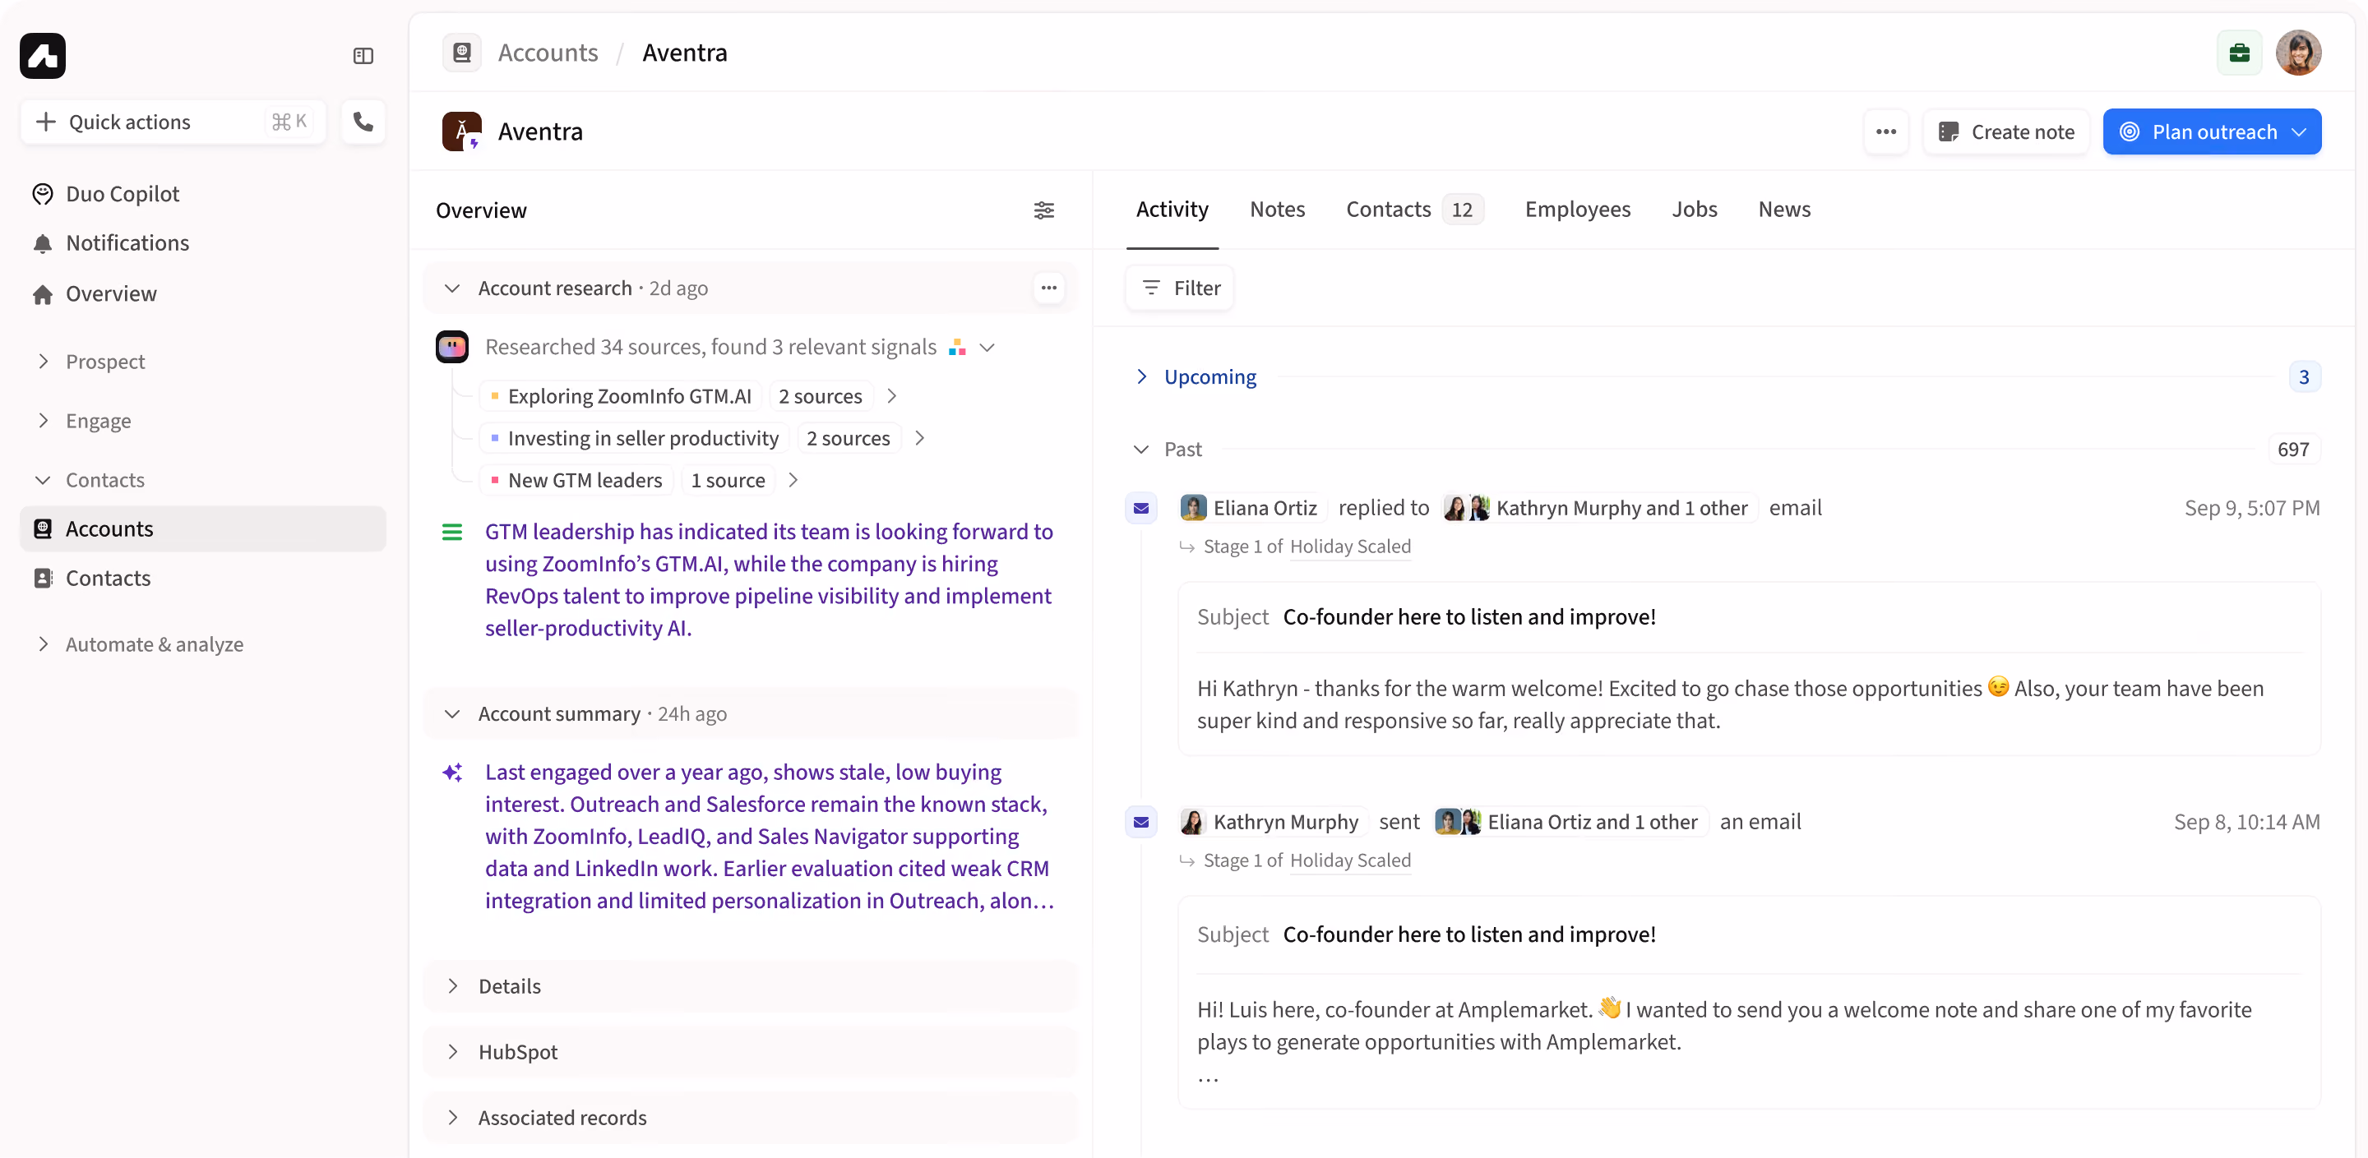This screenshot has height=1158, width=2368.
Task: Expand the Details section
Action: coord(451,986)
